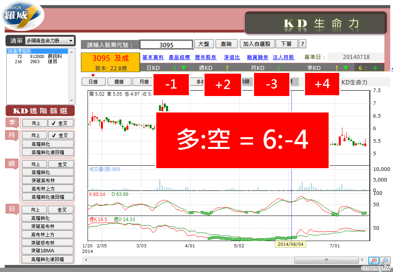Toggle 週 高檔鈍化後回檔 filter
The height and width of the screenshot is (272, 393).
[48, 197]
